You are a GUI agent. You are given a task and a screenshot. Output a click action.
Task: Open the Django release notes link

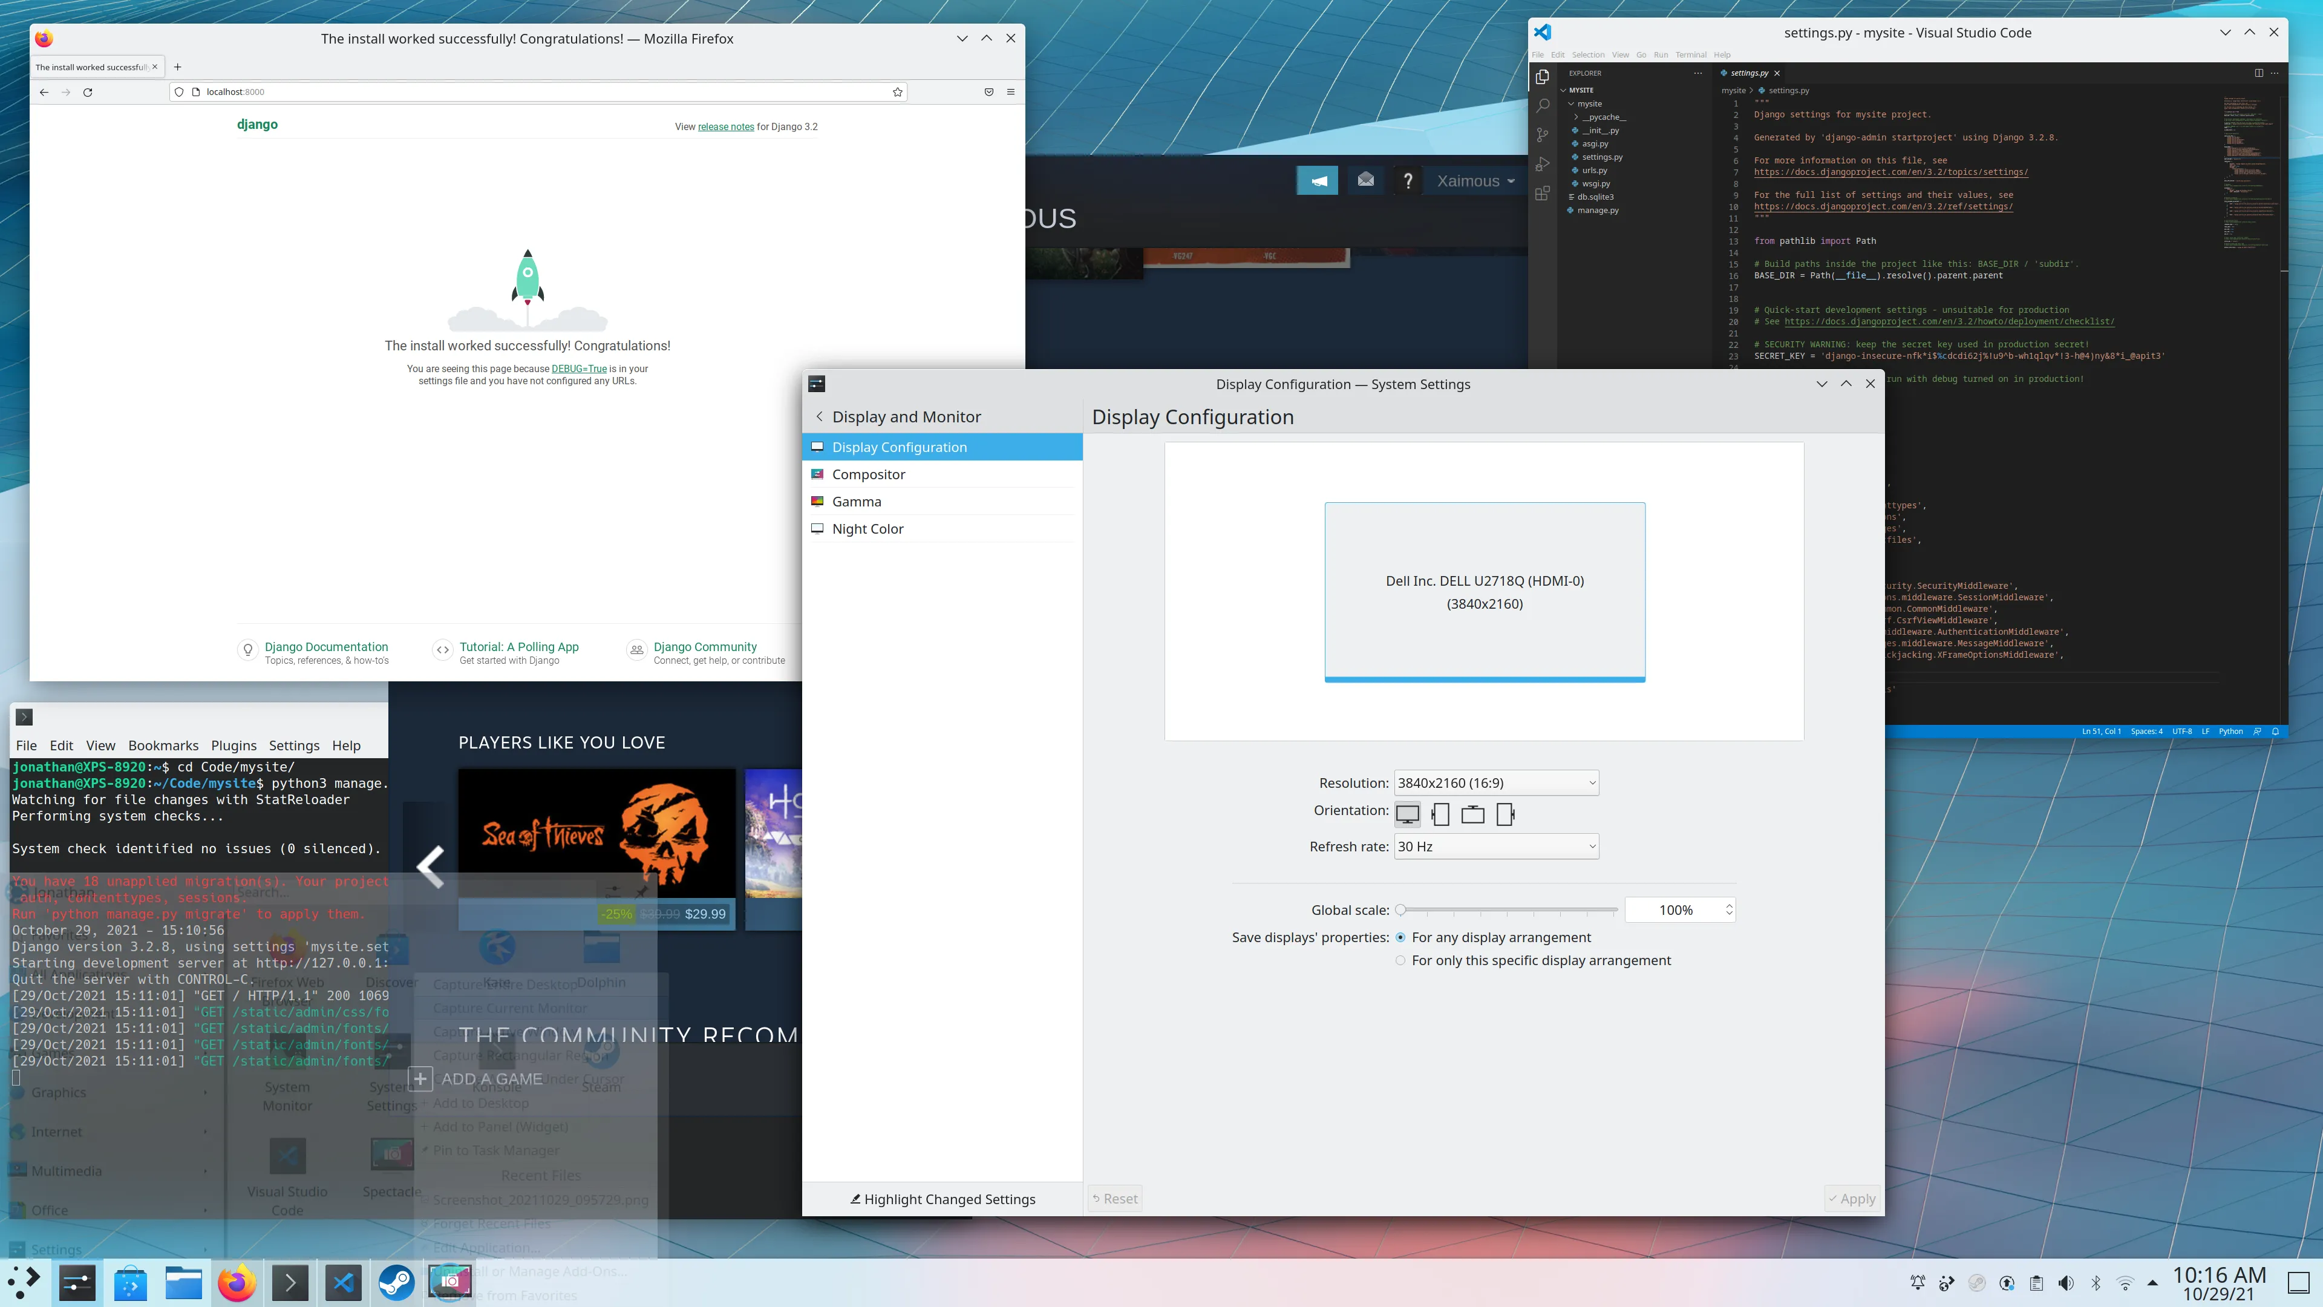click(725, 126)
